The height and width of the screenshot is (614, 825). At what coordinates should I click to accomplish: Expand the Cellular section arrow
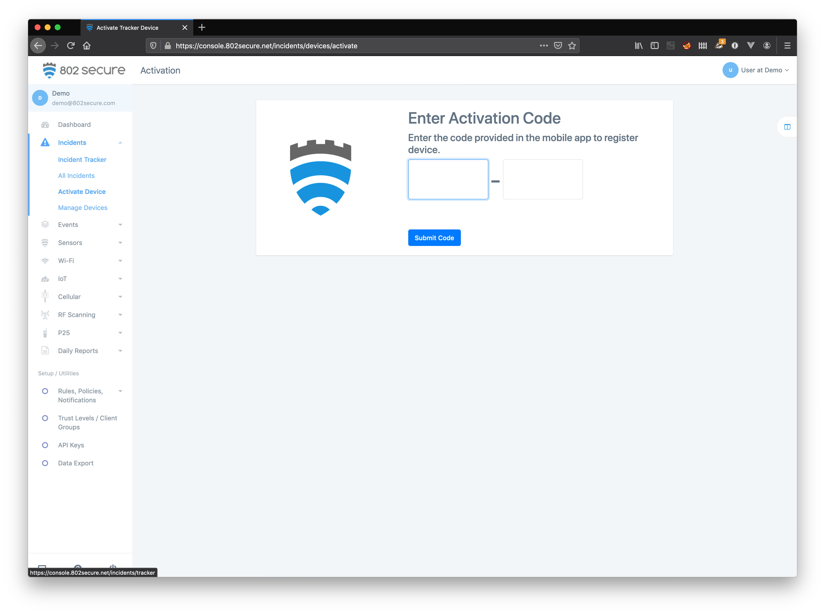120,297
